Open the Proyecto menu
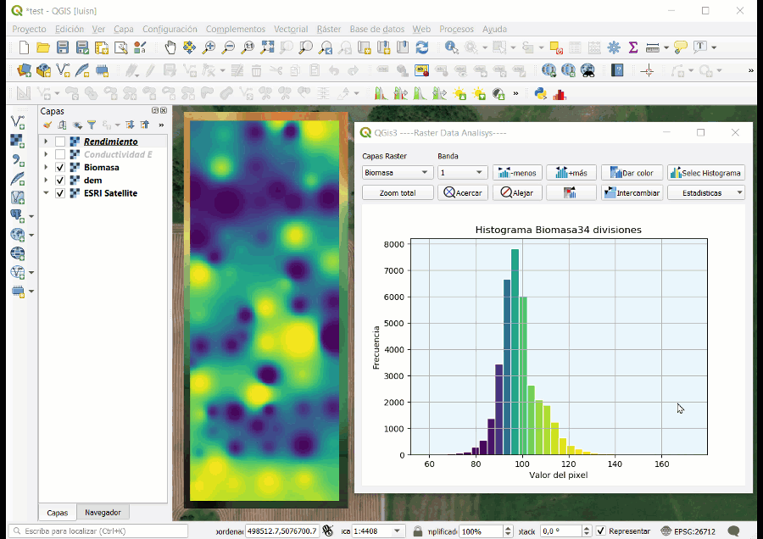The width and height of the screenshot is (763, 539). (29, 29)
